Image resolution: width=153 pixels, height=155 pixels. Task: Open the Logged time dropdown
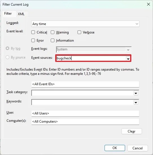point(85,24)
